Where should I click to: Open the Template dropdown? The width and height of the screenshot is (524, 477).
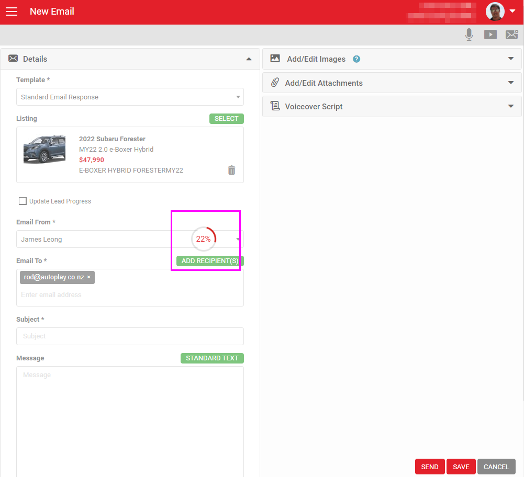[x=130, y=97]
